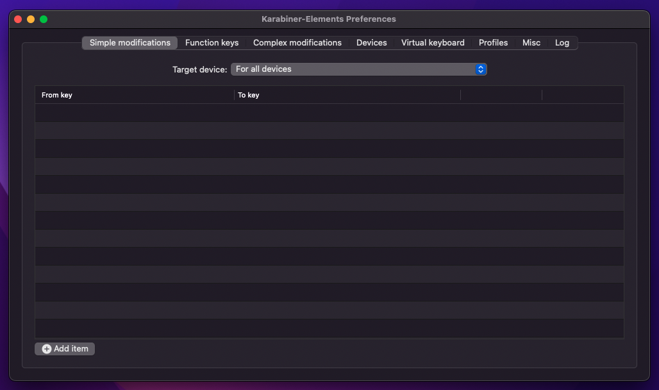The height and width of the screenshot is (390, 659).
Task: Click the To key column header
Action: [x=347, y=95]
